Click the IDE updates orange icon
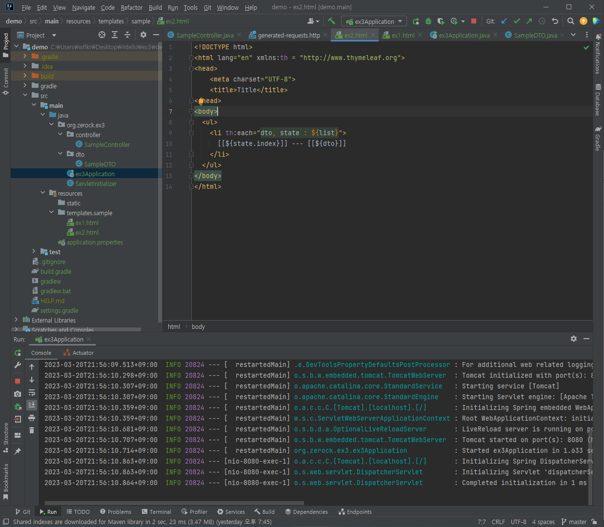Image resolution: width=604 pixels, height=527 pixels. click(584, 21)
